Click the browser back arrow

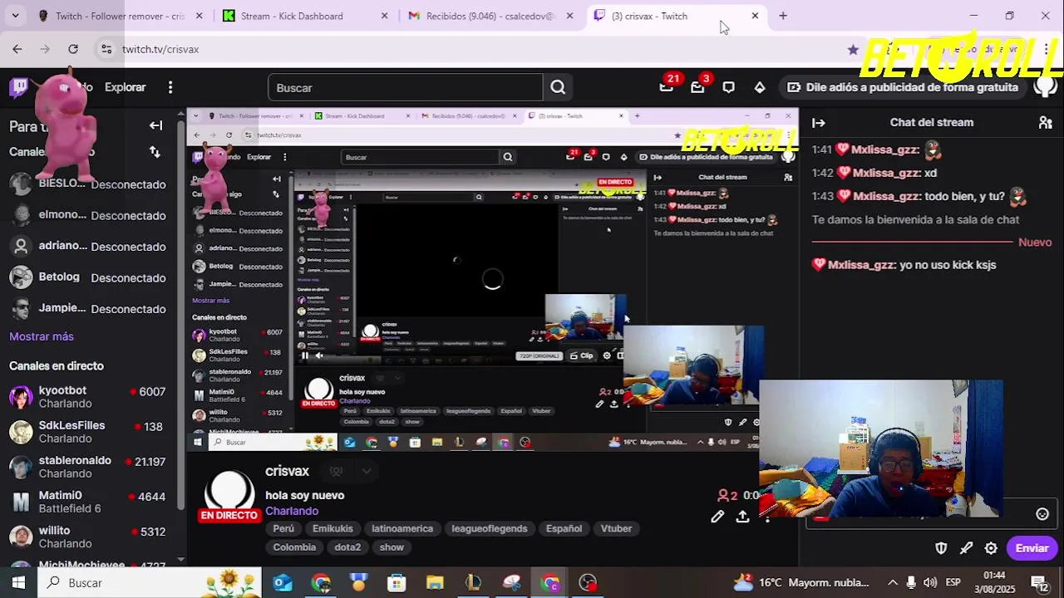17,49
